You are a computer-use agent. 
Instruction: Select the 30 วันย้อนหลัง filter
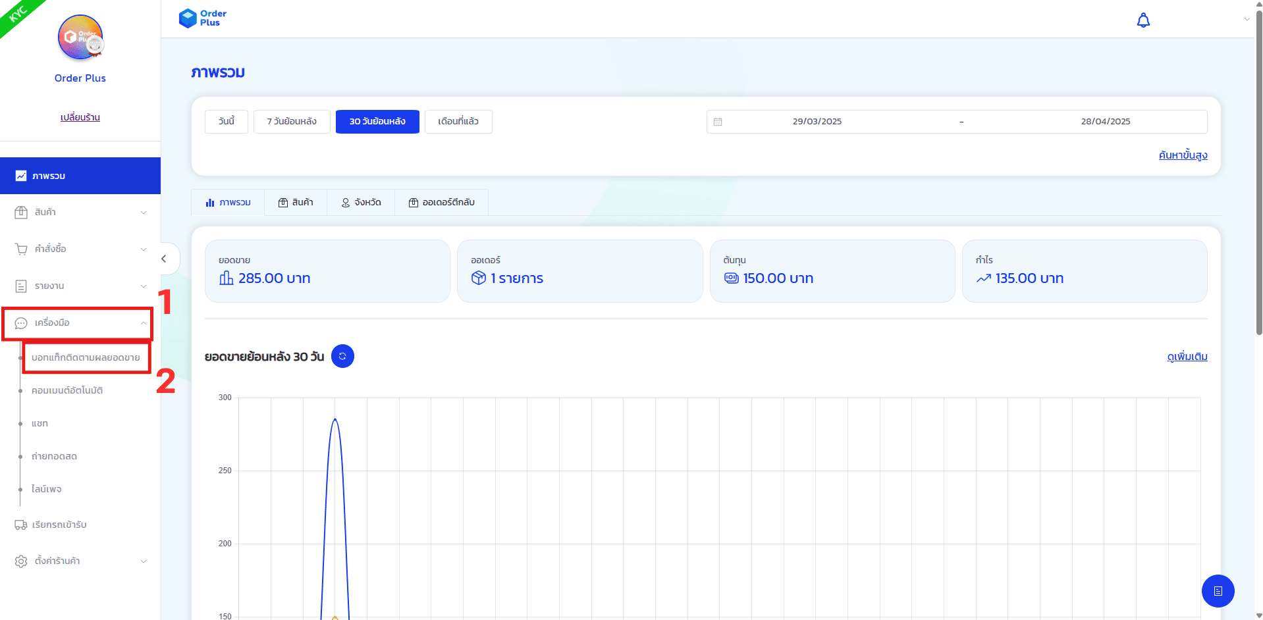pos(377,121)
